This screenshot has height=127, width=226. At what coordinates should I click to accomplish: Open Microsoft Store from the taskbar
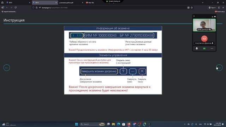(124, 124)
